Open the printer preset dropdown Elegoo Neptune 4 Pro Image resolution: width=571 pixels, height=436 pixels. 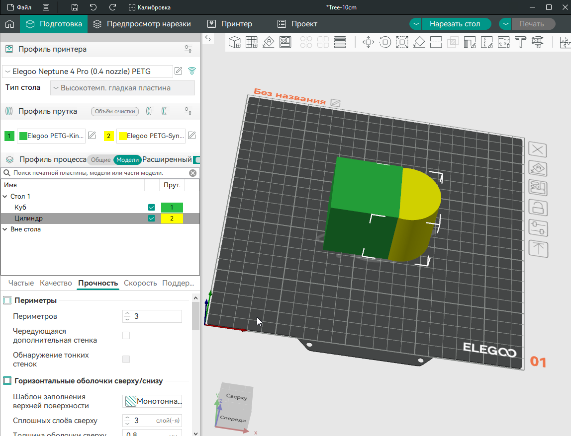pos(88,72)
